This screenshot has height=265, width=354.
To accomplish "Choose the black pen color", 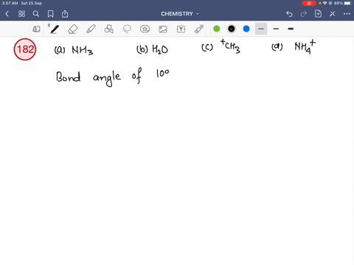I will pyautogui.click(x=232, y=29).
